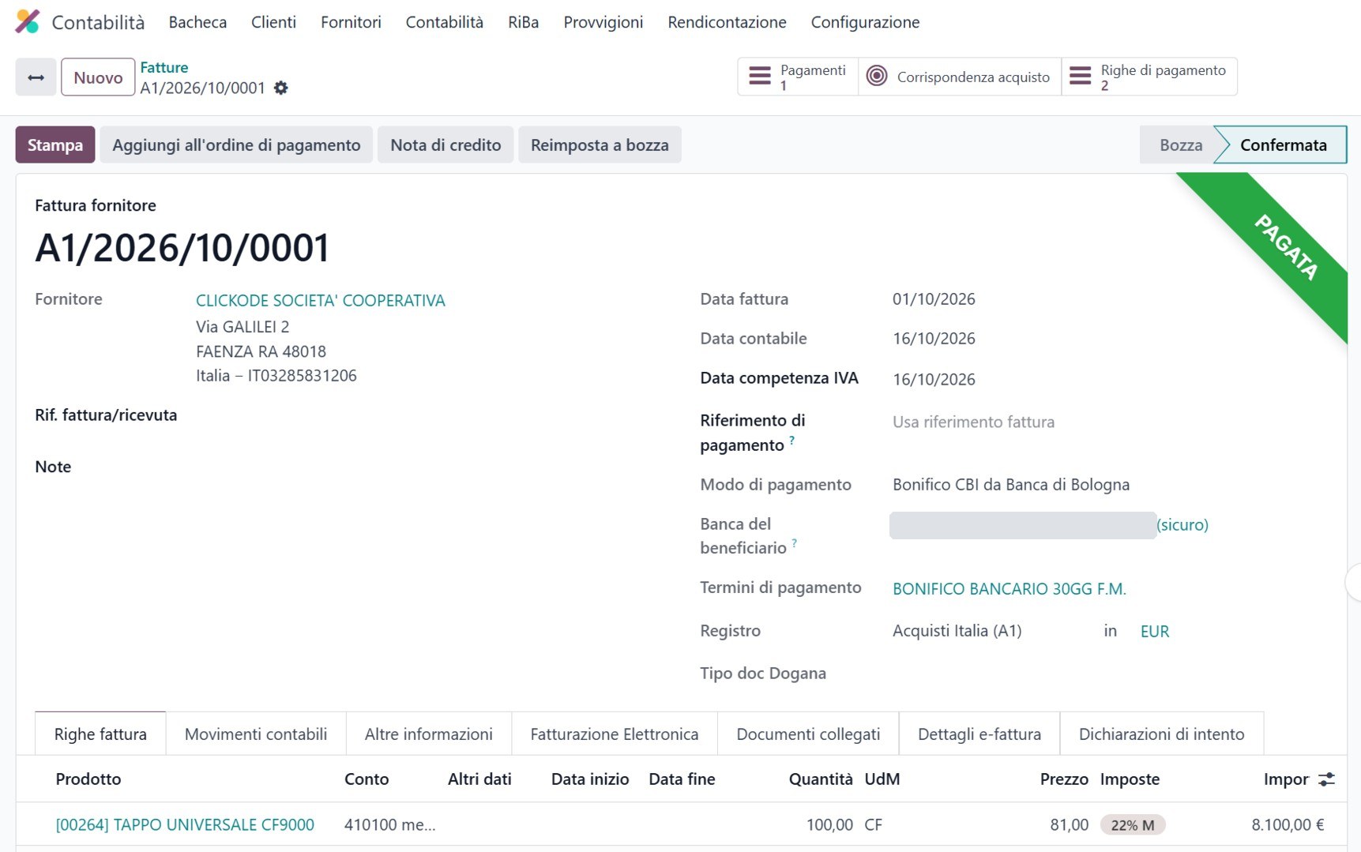Switch to Documenti collegati tab
This screenshot has height=852, width=1361.
click(x=808, y=734)
